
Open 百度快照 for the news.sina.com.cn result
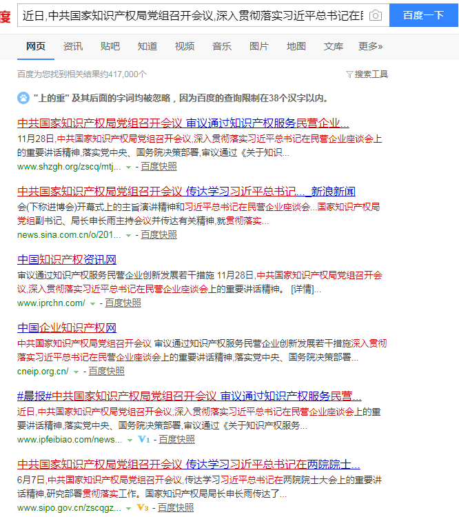159,235
